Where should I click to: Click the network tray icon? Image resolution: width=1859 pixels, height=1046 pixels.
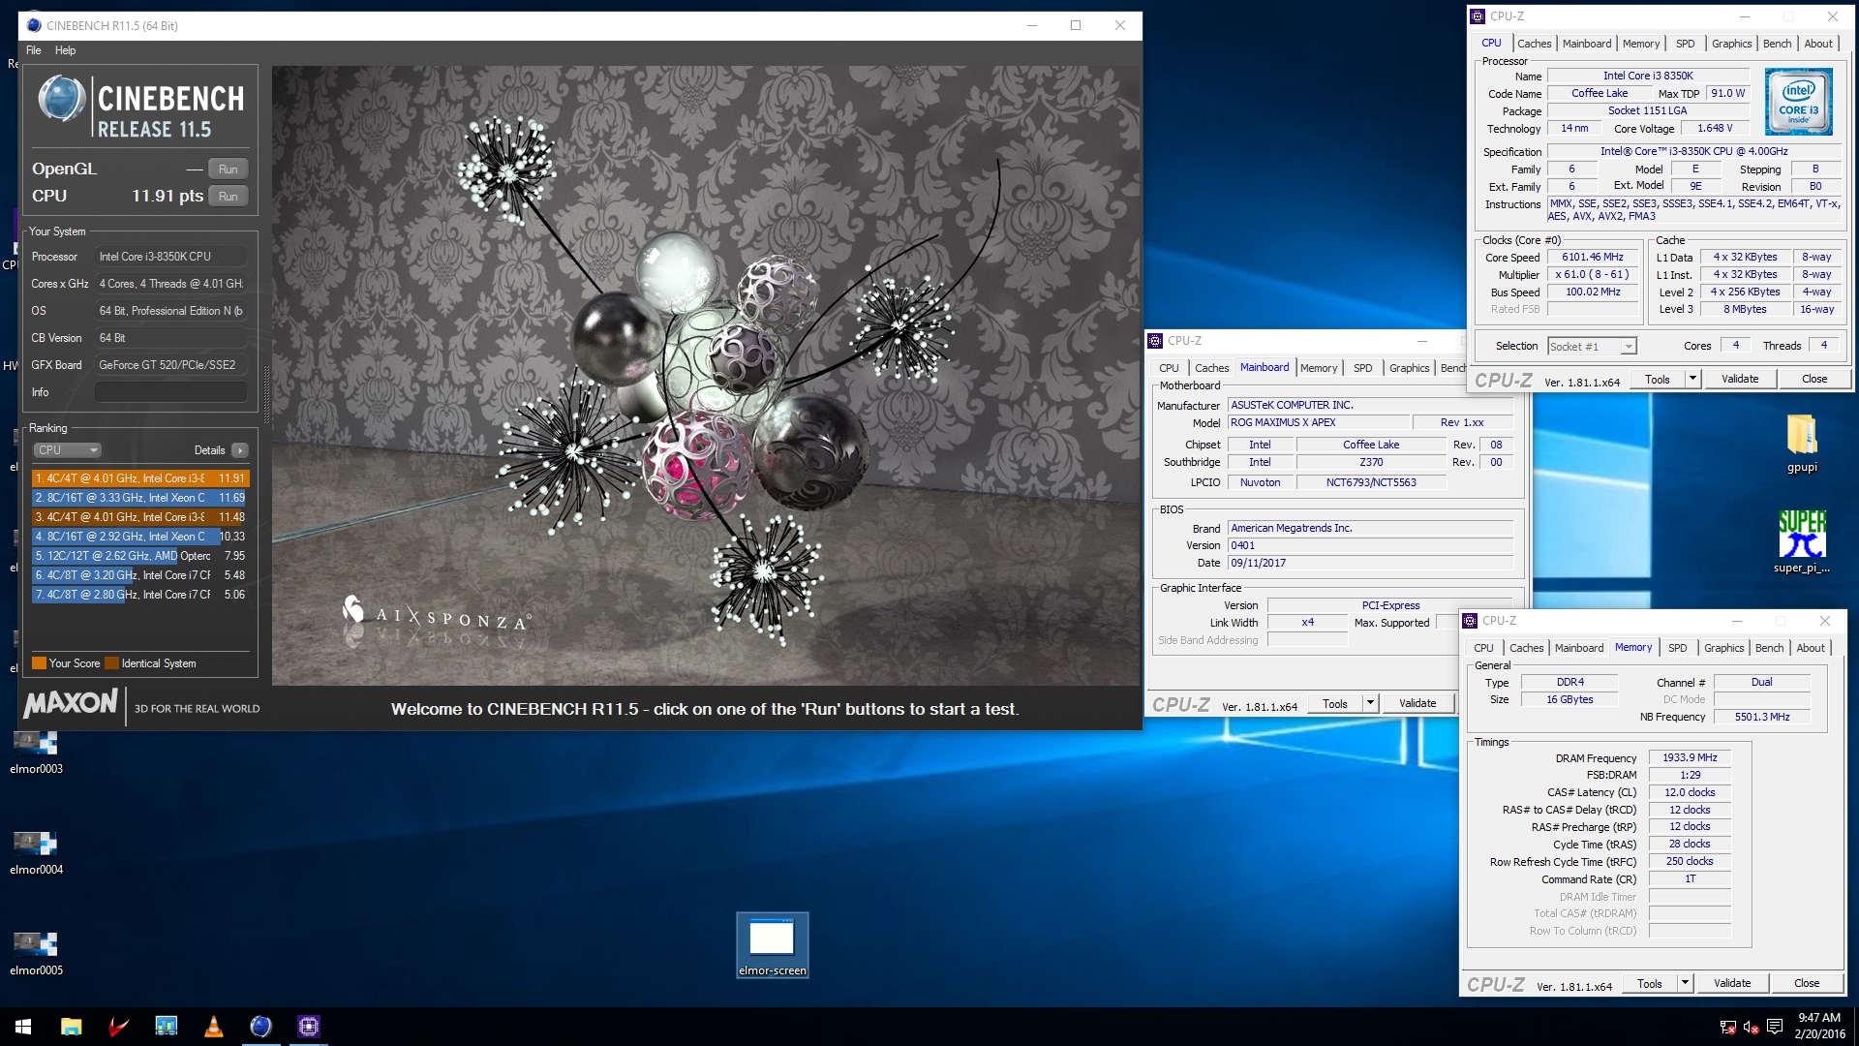pos(1727,1027)
